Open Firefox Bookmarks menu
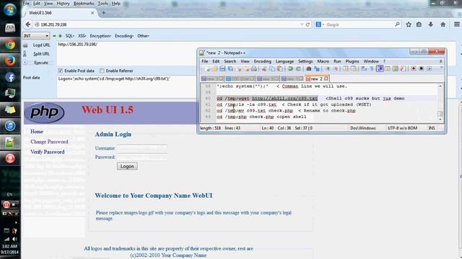462x259 pixels. (84, 4)
